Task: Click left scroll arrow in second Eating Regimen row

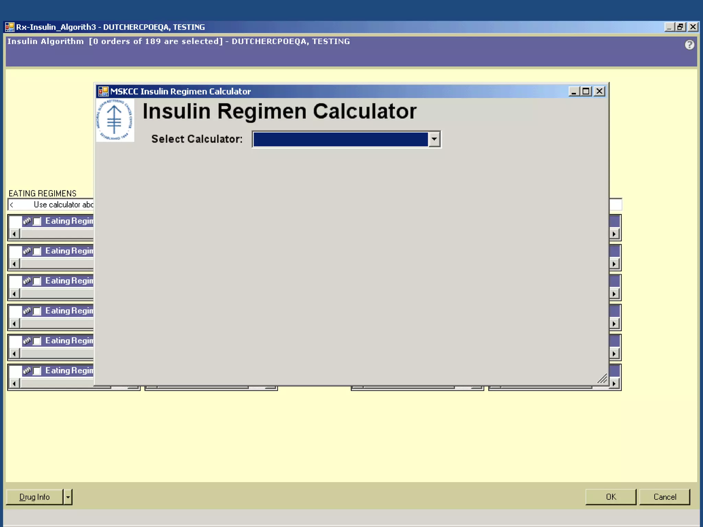Action: [x=14, y=264]
